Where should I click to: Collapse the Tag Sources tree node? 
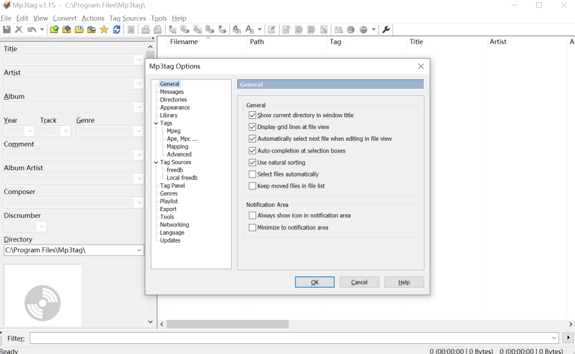156,162
